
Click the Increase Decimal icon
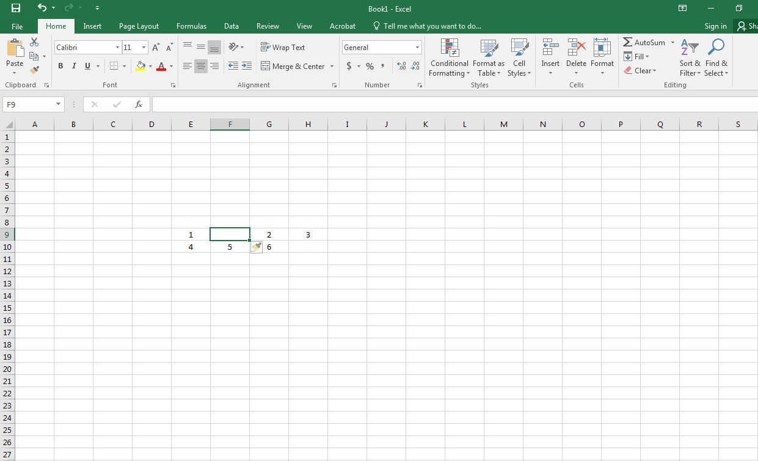click(x=401, y=65)
